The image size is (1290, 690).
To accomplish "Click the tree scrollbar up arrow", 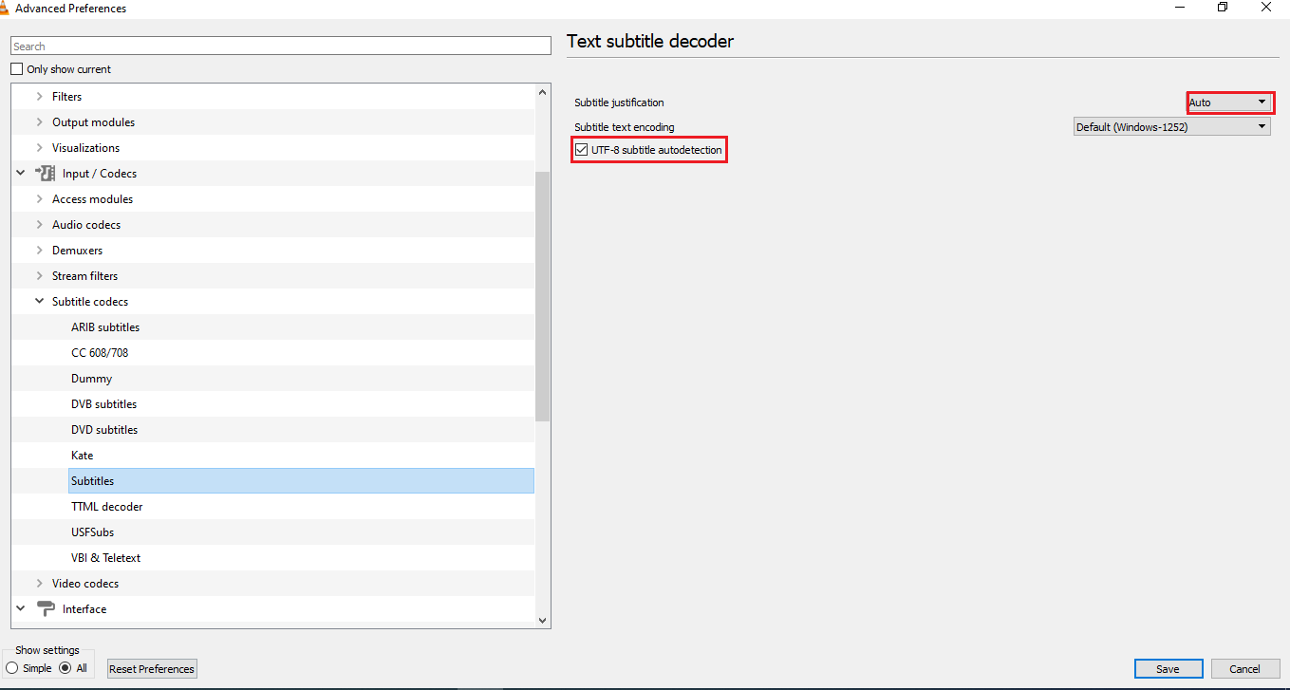I will point(543,92).
